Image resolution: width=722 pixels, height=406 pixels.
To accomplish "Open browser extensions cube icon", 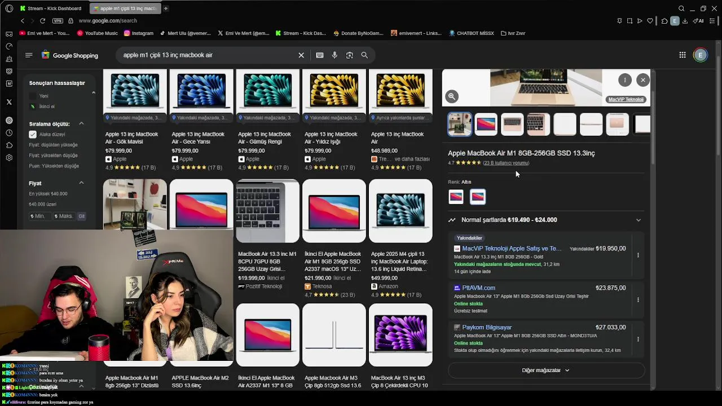I will [664, 21].
